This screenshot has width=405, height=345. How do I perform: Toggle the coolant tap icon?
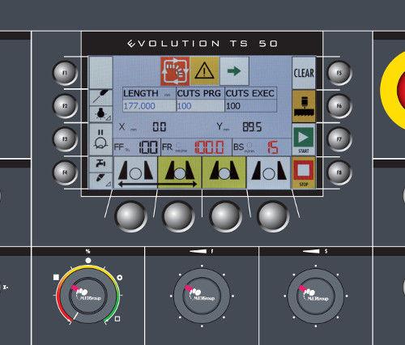pyautogui.click(x=101, y=164)
